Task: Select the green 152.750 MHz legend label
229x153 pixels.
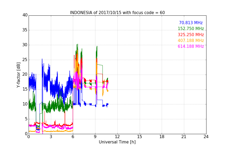Action: 191,28
